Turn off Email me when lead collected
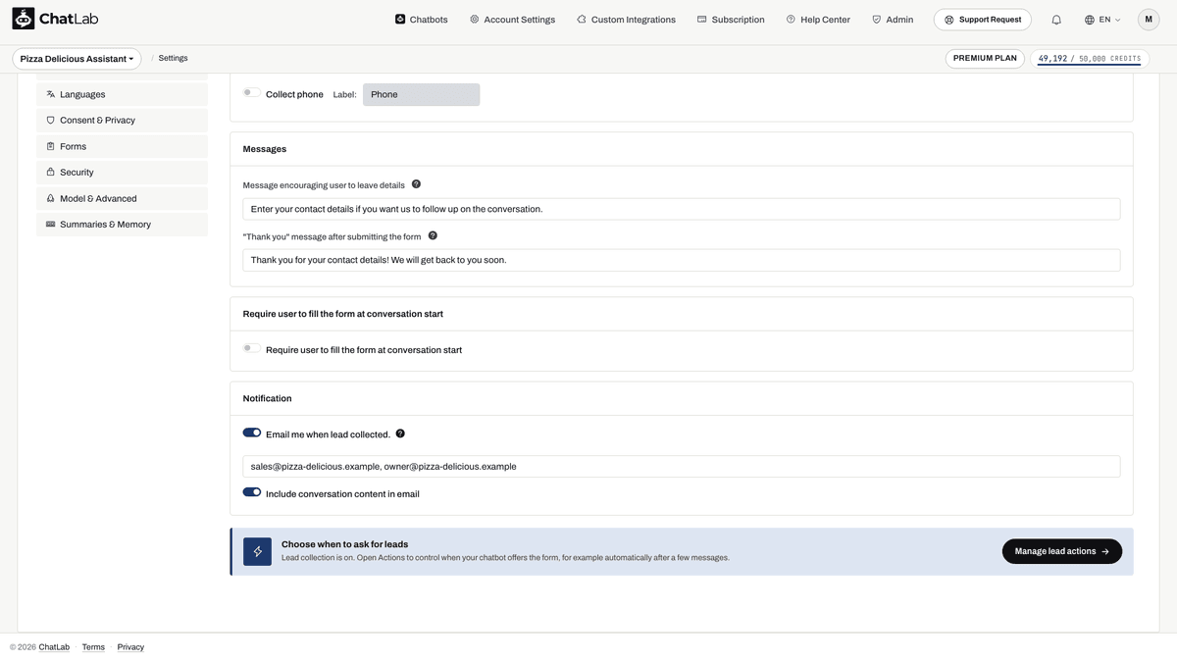The width and height of the screenshot is (1177, 662). point(252,433)
